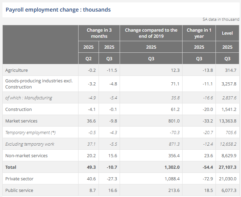Click the 'Agriculture' row label
The image size is (241, 197).
[x=17, y=70]
